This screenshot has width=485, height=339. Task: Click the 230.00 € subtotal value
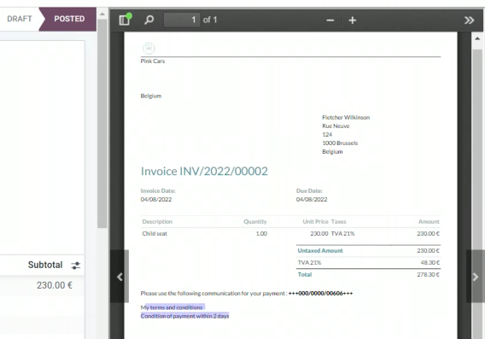[x=55, y=285]
